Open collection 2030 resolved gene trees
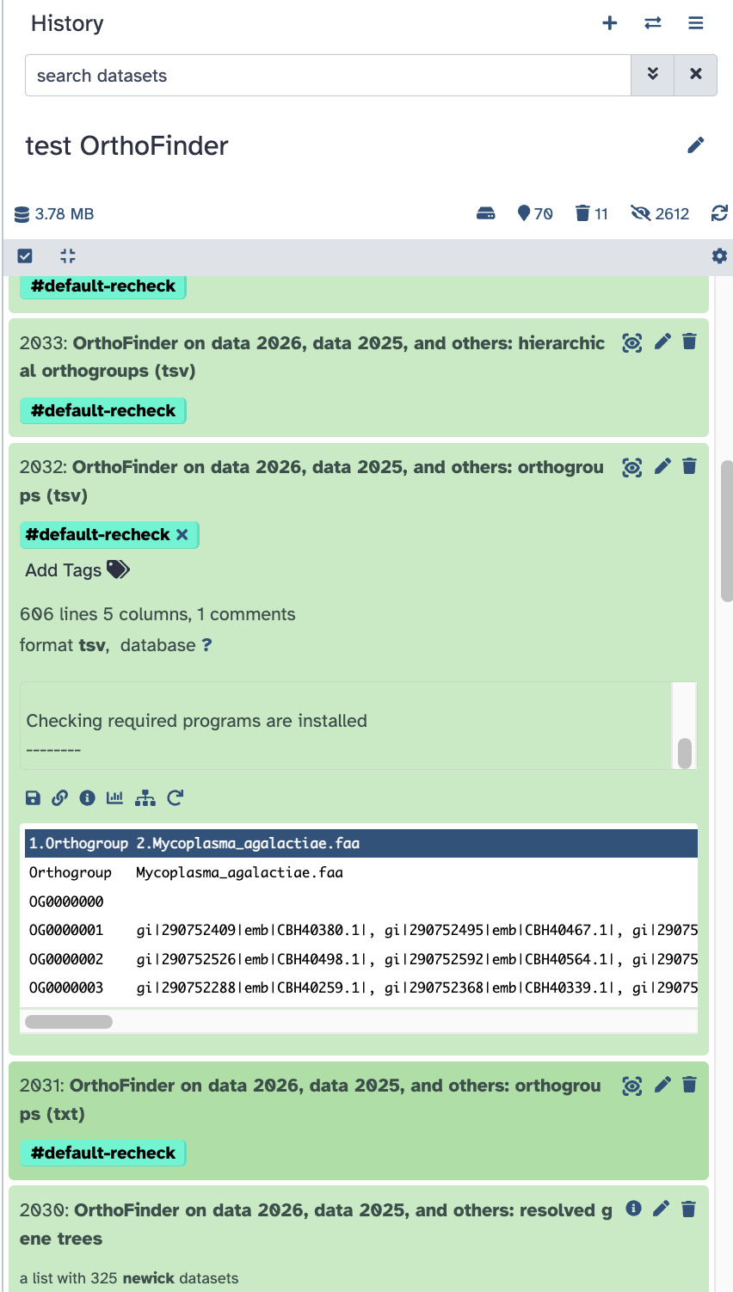This screenshot has width=733, height=1292. (316, 1224)
